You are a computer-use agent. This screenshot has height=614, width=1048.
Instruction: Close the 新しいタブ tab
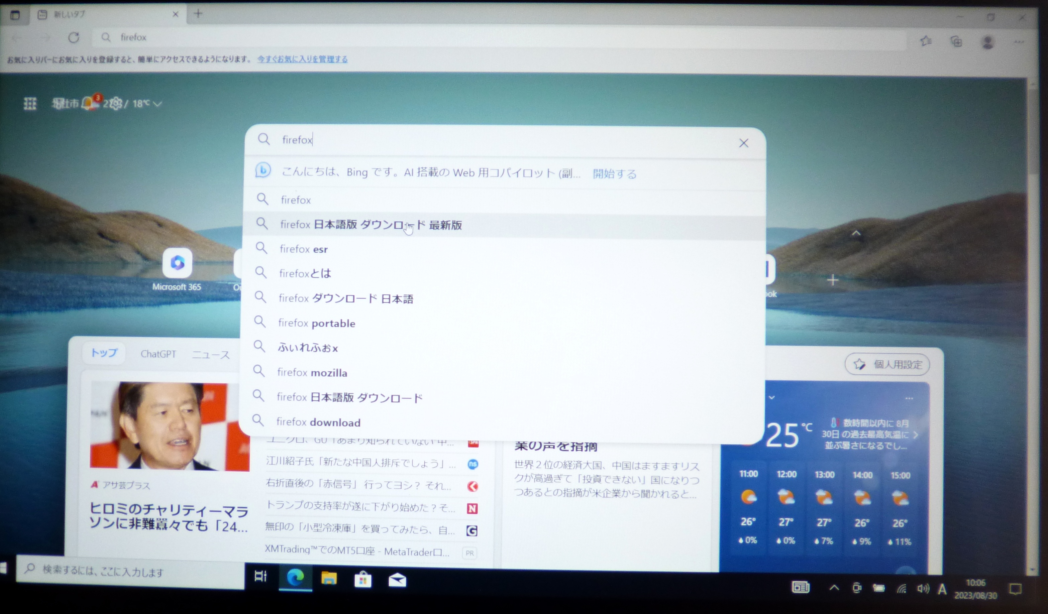(x=175, y=14)
